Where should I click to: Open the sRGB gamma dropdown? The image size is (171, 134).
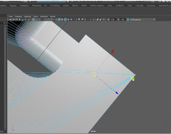154,20
